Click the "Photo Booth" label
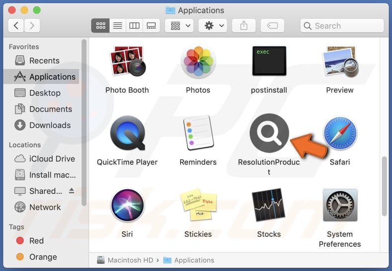Image resolution: width=392 pixels, height=271 pixels. click(127, 90)
